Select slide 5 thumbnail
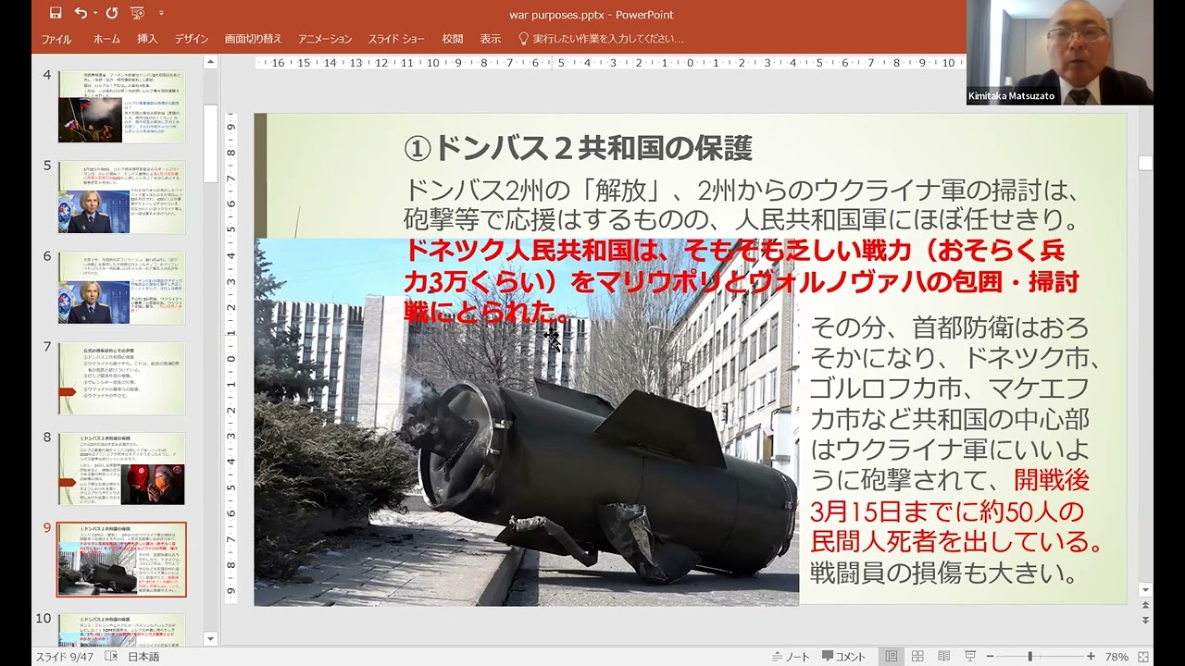 tap(121, 197)
